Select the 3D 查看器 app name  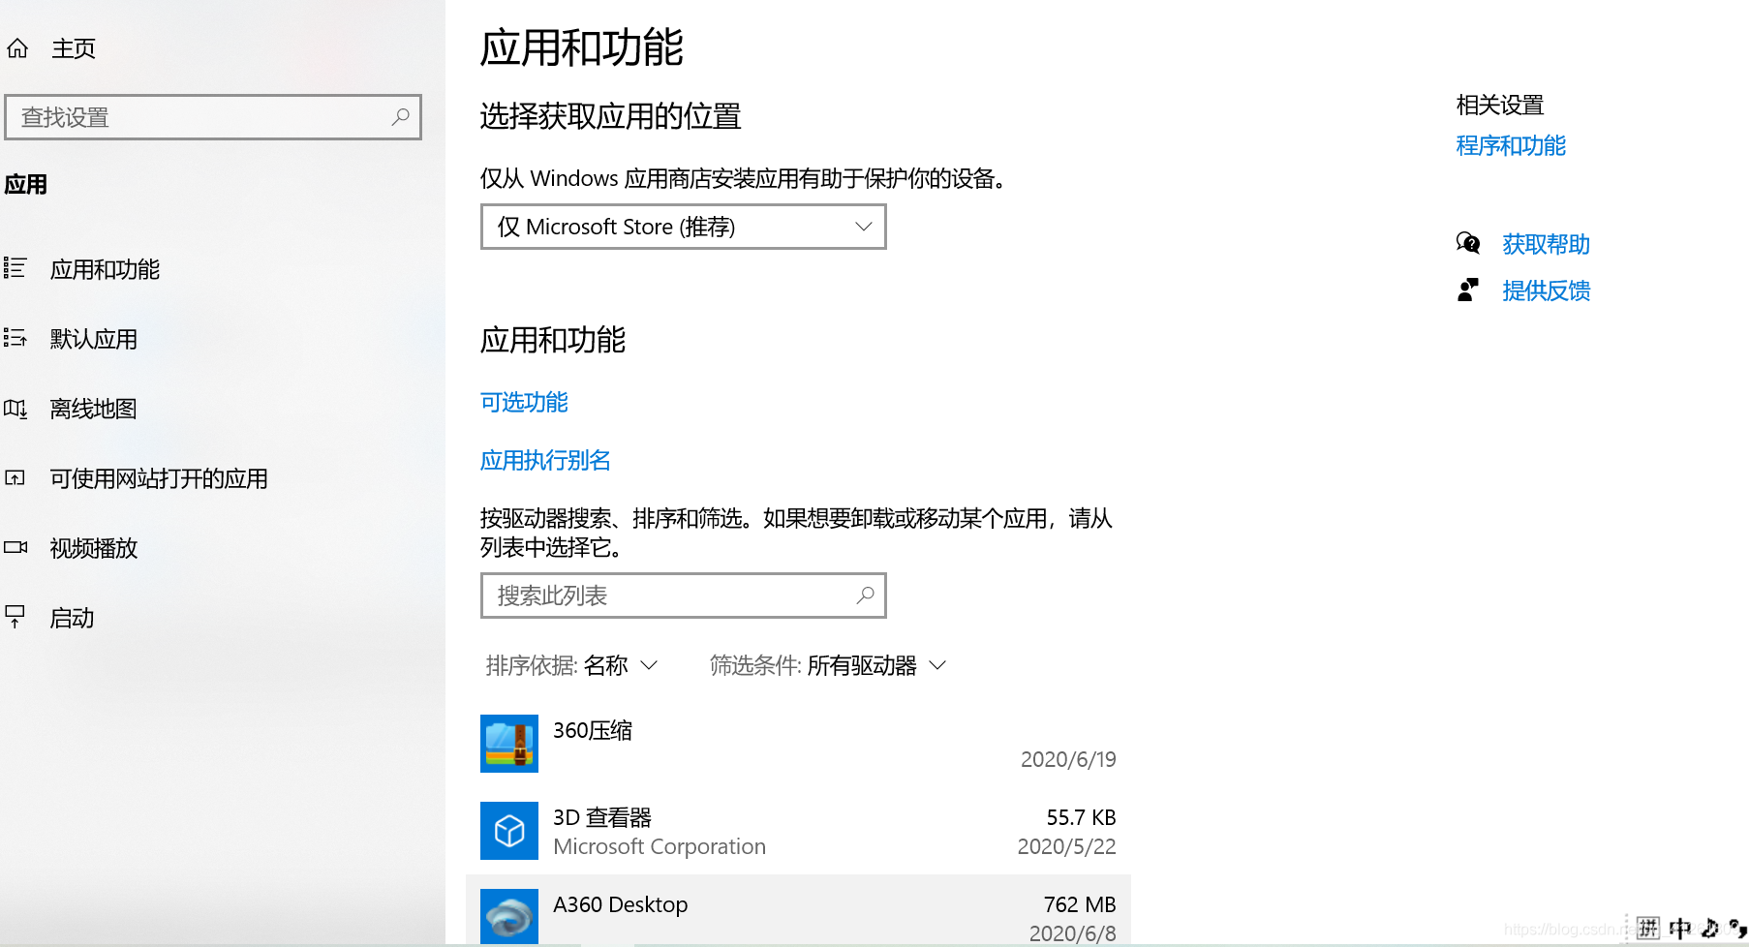pyautogui.click(x=602, y=817)
